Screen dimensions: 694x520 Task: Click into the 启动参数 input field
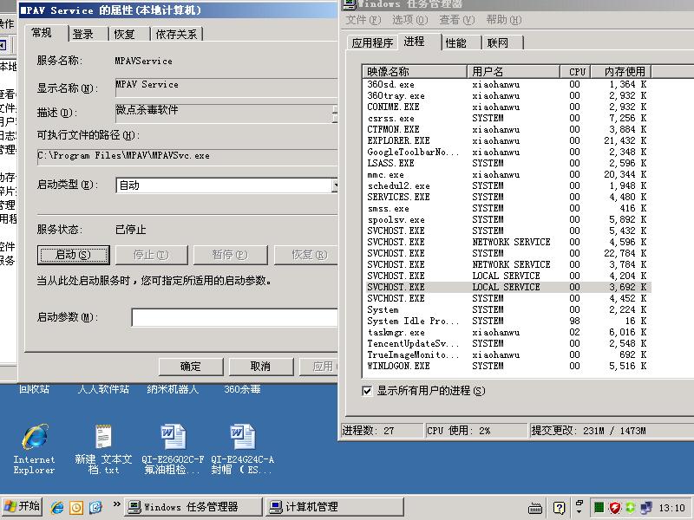[x=234, y=317]
